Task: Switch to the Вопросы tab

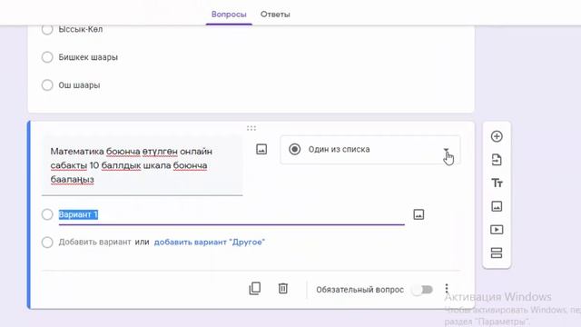Action: pos(229,15)
